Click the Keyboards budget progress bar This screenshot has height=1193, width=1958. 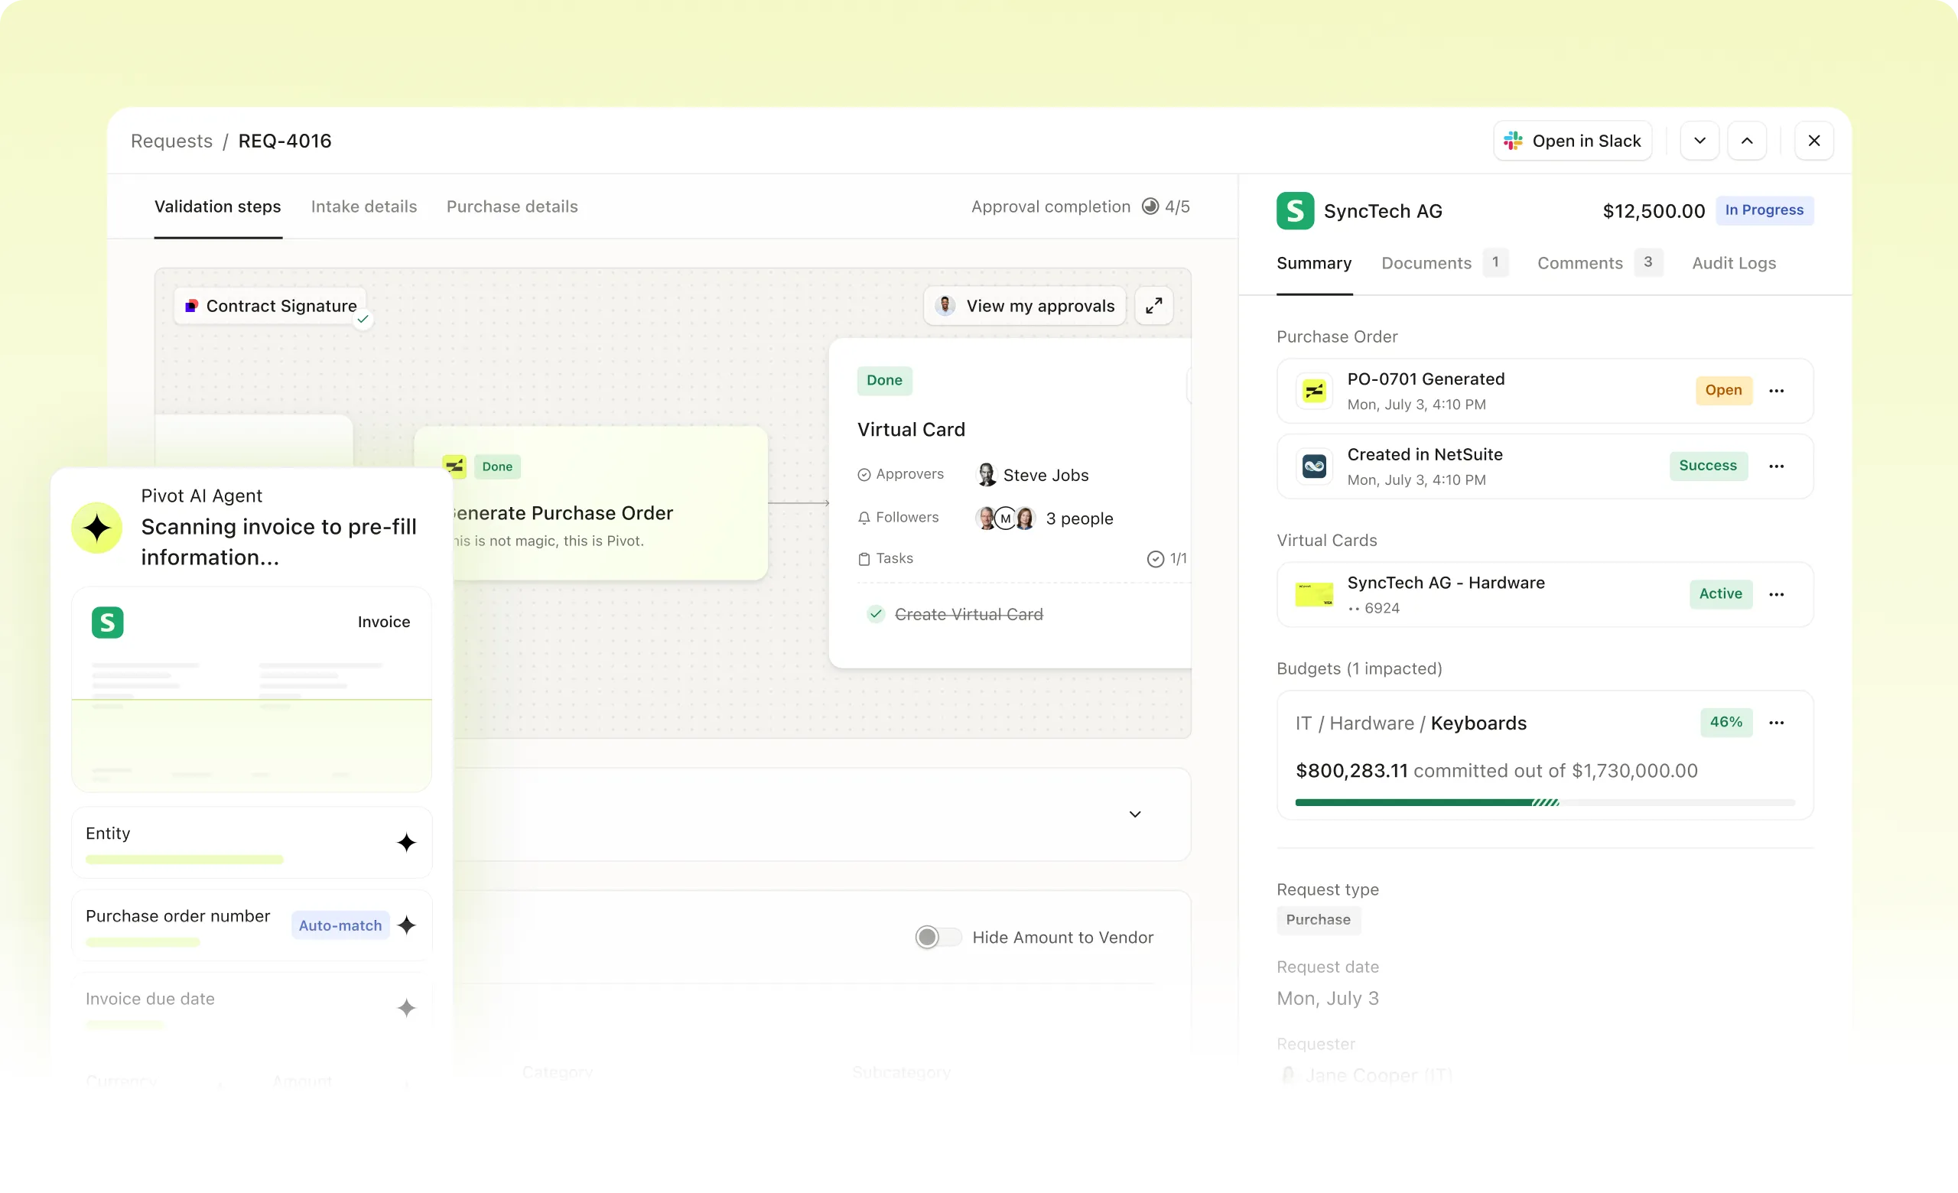[x=1544, y=803]
